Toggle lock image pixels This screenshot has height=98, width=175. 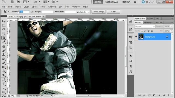pos(145,31)
